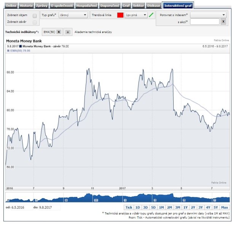Open the Typ grafu dropdown
Image resolution: width=241 pixels, height=229 pixels.
74,15
